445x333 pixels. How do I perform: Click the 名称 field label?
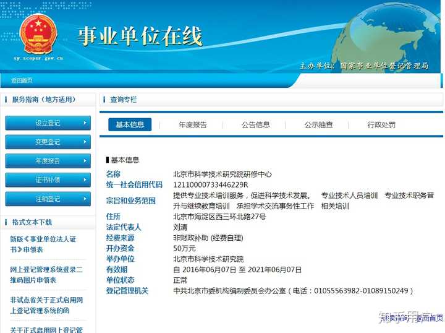113,174
